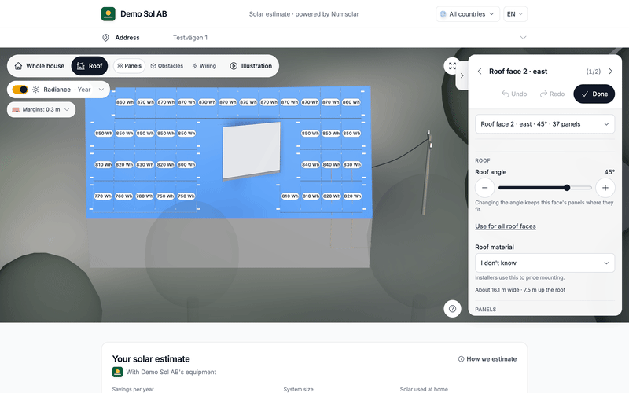The height and width of the screenshot is (393, 629).
Task: Open the Roof material dropdown
Action: [544, 263]
